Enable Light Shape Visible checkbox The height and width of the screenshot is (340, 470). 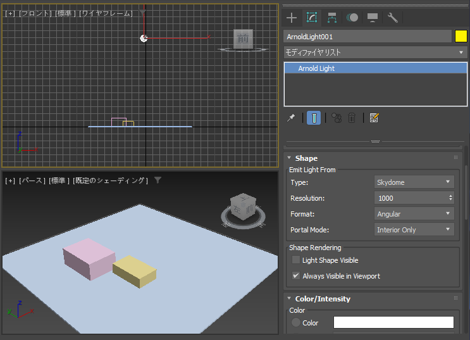click(x=296, y=260)
